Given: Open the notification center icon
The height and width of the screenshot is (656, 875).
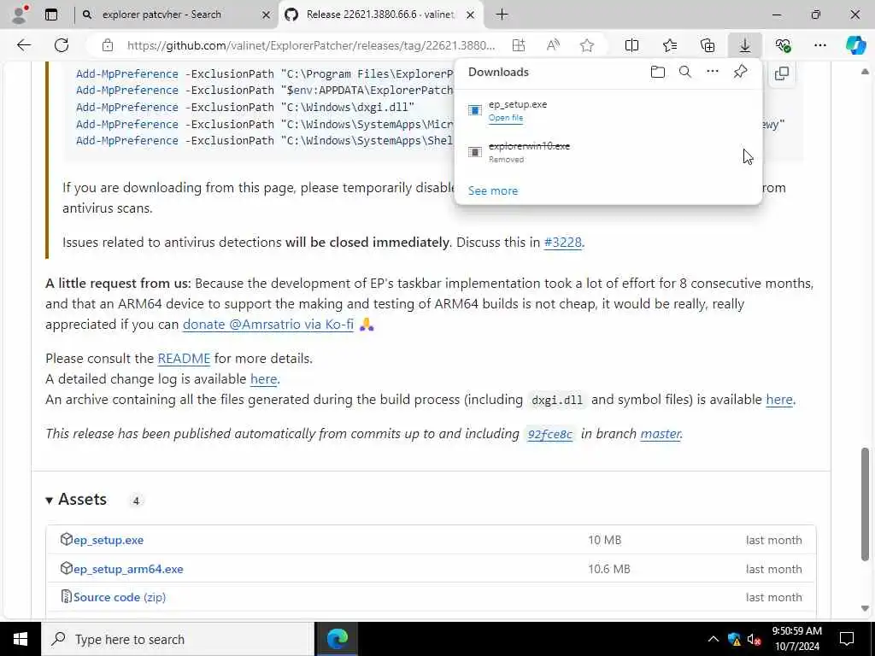Looking at the screenshot, I should tap(847, 639).
